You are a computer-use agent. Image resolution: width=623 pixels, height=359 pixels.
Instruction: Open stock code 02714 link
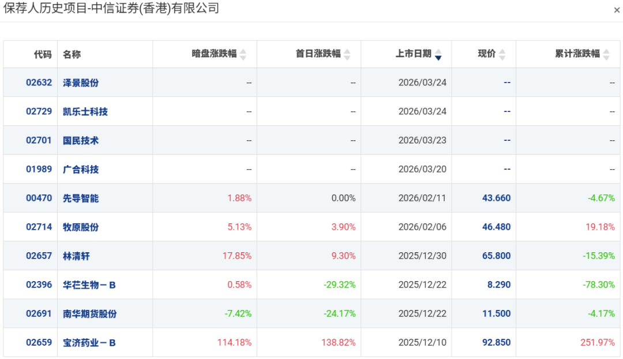39,227
